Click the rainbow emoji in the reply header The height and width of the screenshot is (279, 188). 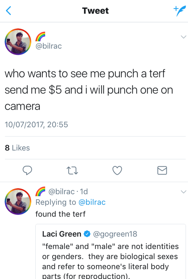pyautogui.click(x=40, y=191)
